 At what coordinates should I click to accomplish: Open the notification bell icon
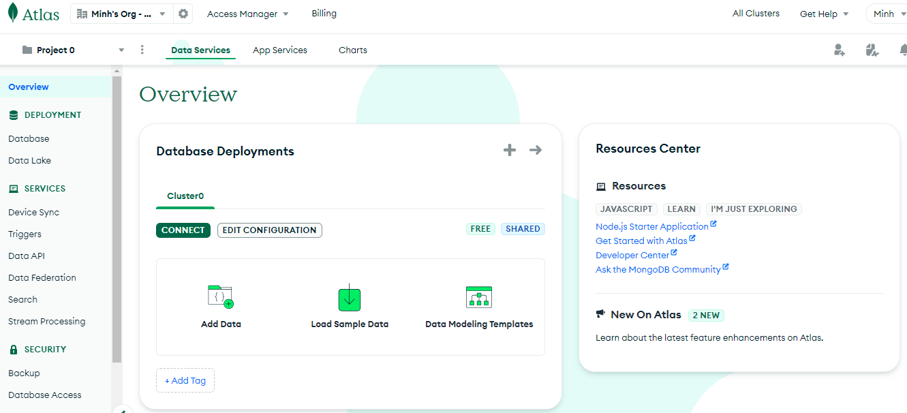[x=904, y=50]
